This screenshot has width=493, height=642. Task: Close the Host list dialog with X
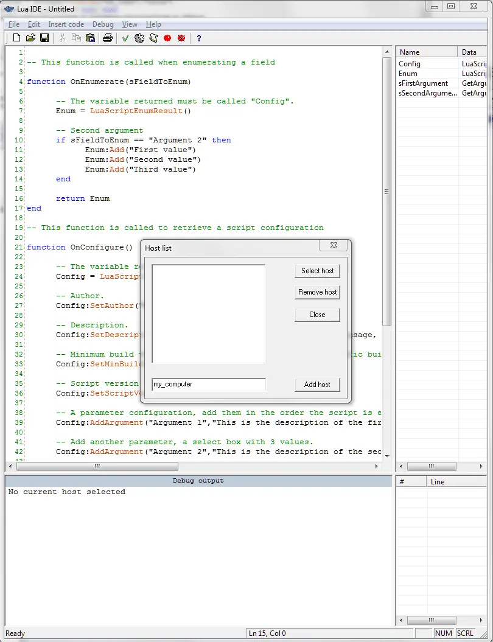coord(334,245)
